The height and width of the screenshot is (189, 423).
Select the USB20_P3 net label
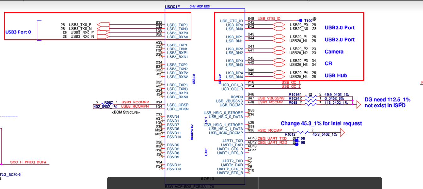coord(299,61)
